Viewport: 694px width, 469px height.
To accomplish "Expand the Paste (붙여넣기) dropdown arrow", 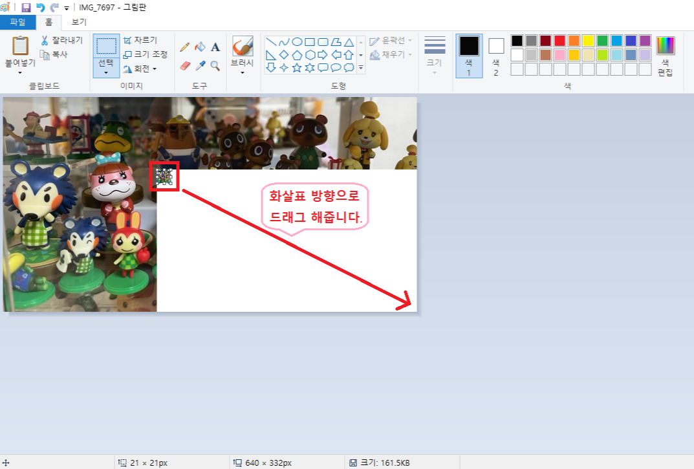I will click(x=20, y=72).
